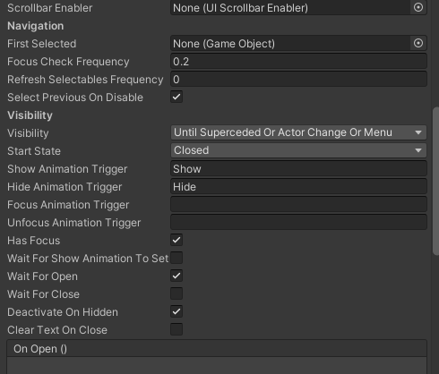
Task: Open the Start State dropdown set to Closed
Action: pyautogui.click(x=298, y=150)
